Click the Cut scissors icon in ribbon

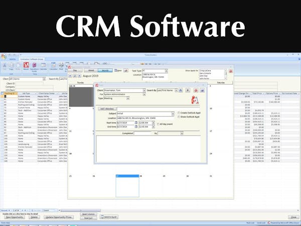pyautogui.click(x=5, y=65)
